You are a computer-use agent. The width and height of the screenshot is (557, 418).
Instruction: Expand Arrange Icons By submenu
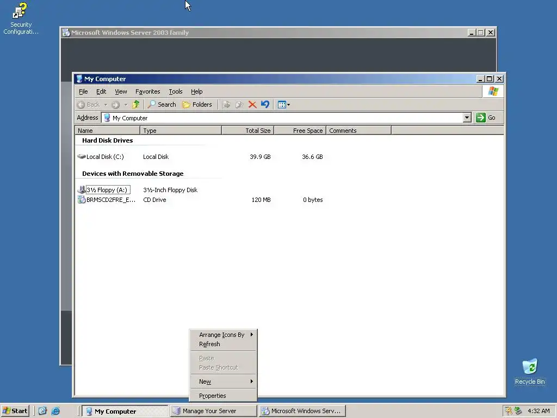coord(223,335)
